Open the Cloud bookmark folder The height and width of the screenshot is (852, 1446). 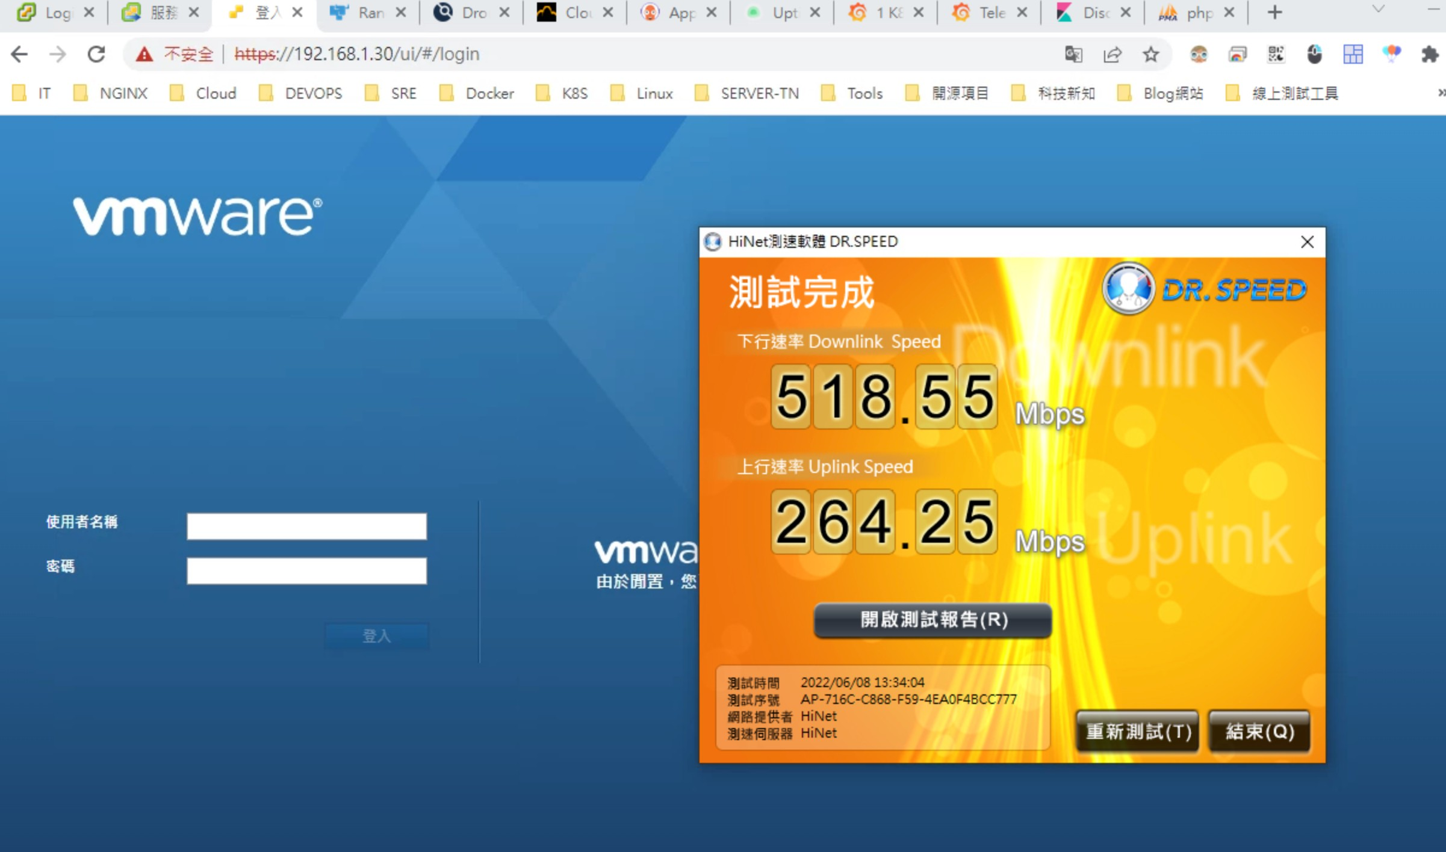pos(203,93)
